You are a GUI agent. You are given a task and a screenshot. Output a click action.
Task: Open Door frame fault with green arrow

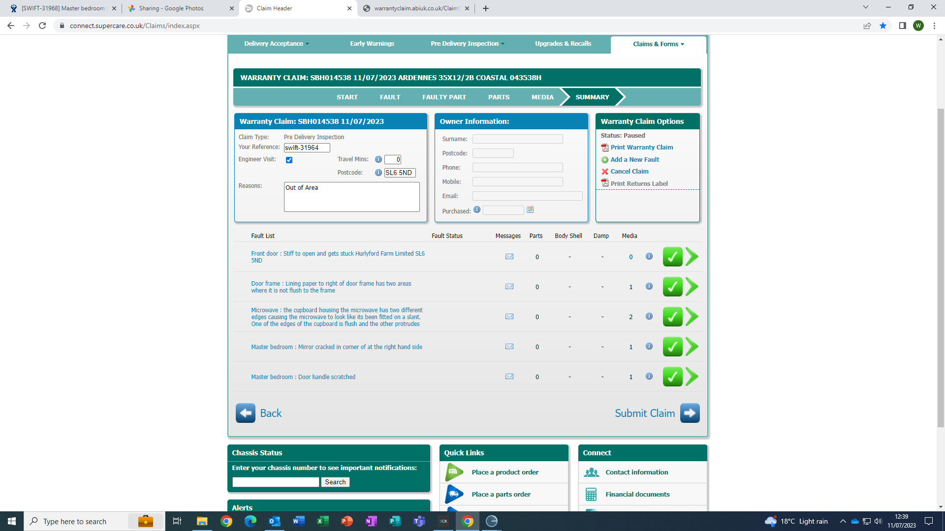pos(692,287)
